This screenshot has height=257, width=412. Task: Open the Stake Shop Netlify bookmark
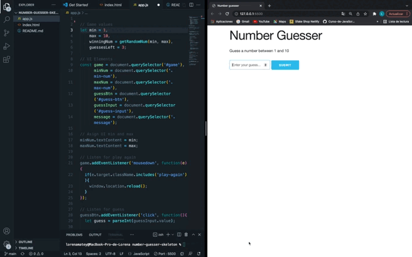tap(304, 21)
